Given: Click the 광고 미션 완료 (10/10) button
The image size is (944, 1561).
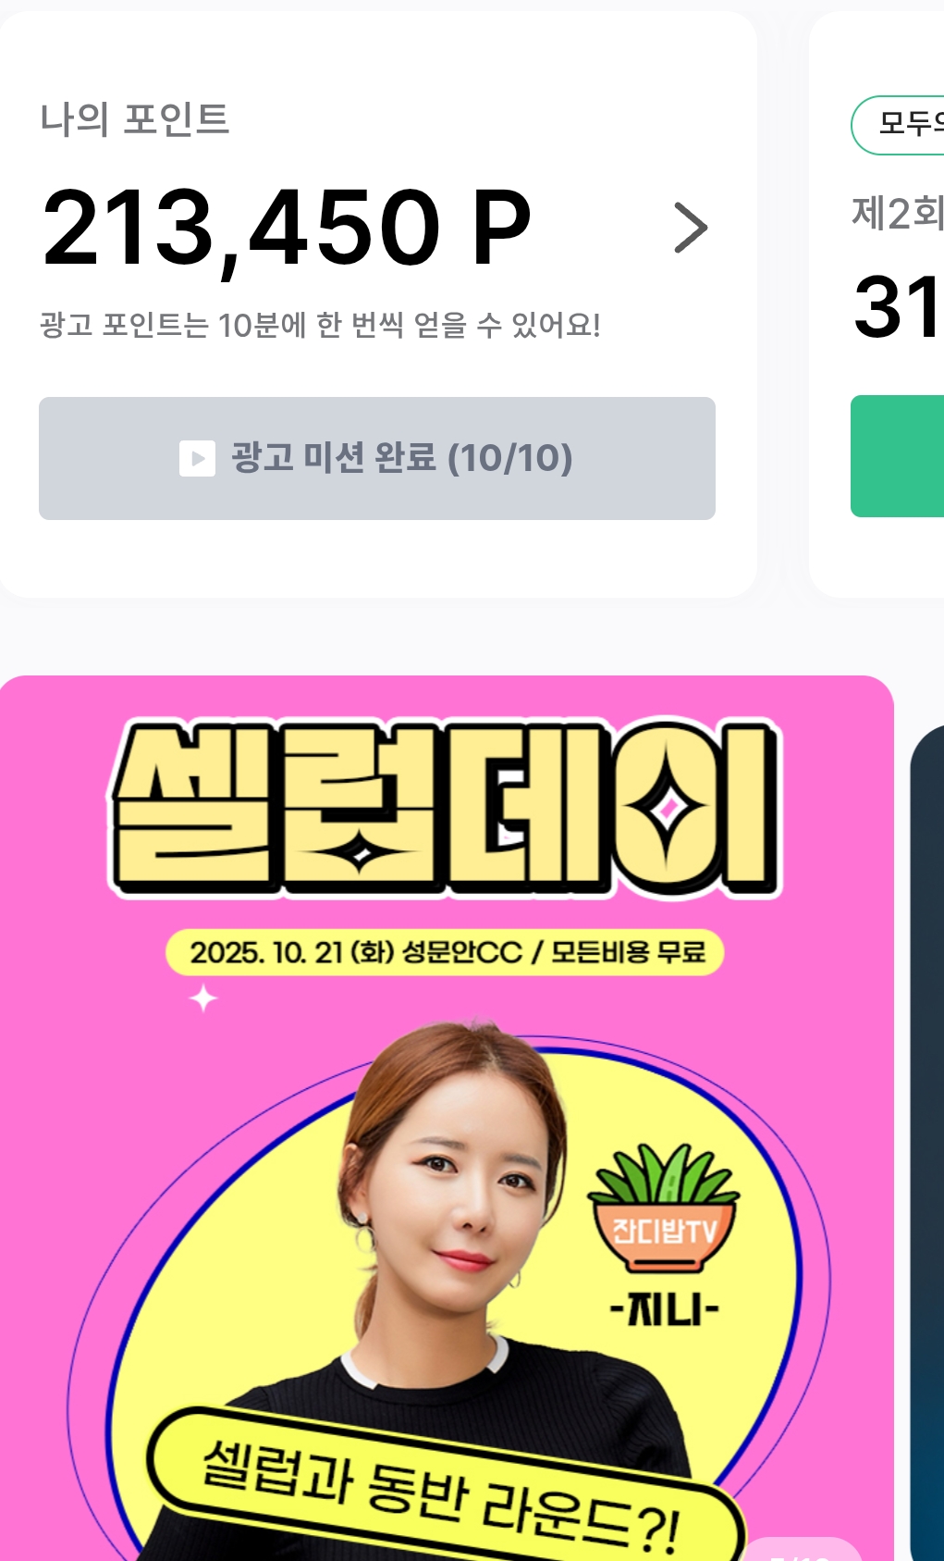Looking at the screenshot, I should tap(377, 458).
